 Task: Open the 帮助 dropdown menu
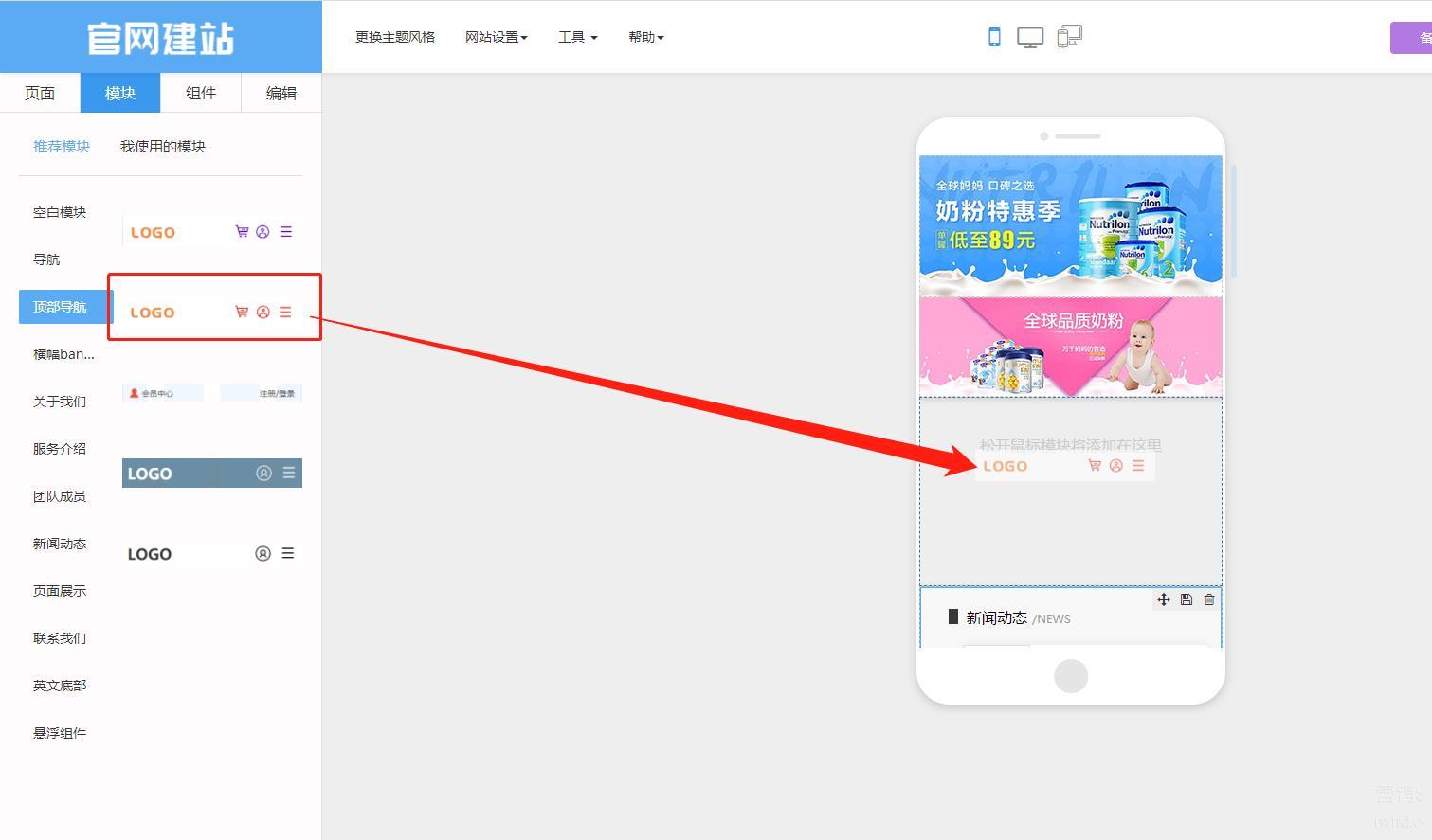(645, 37)
